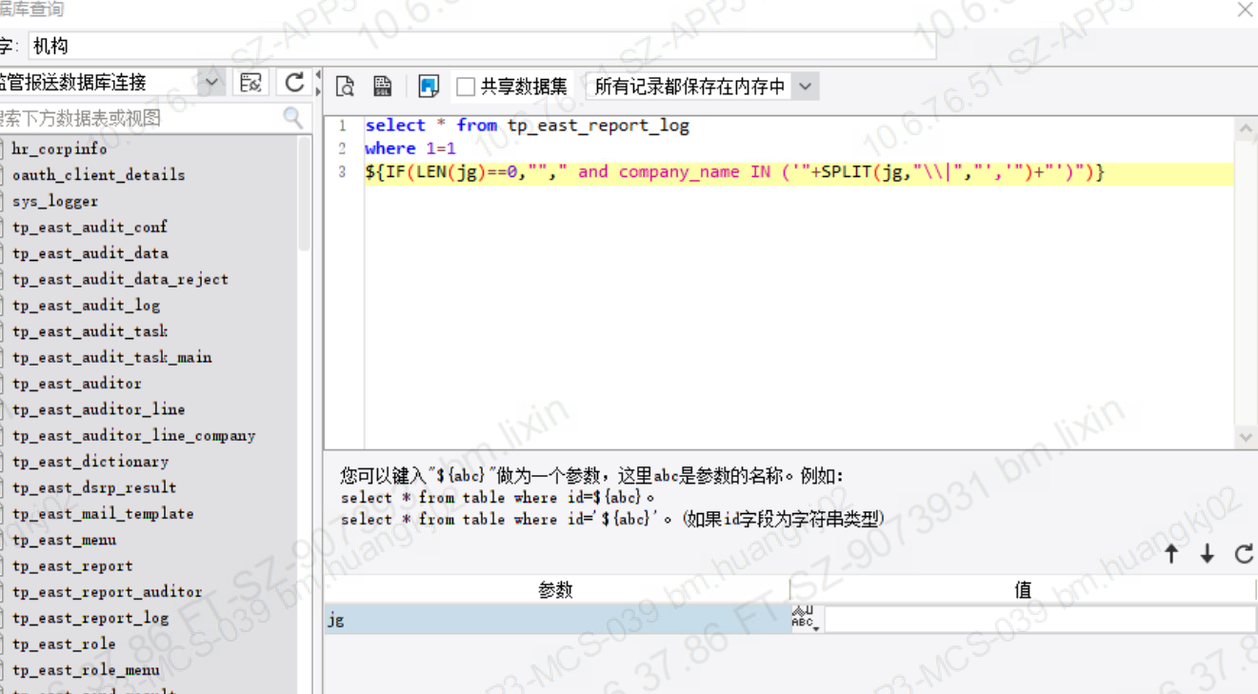
Task: Select the tp_east_mail_template table
Action: tap(103, 514)
